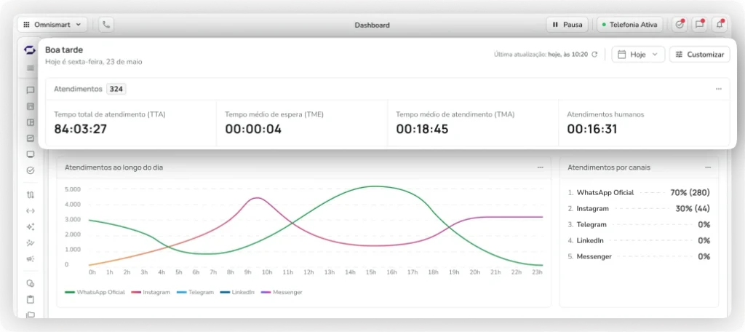
Task: Toggle Instagram series in chart legend
Action: click(x=151, y=292)
